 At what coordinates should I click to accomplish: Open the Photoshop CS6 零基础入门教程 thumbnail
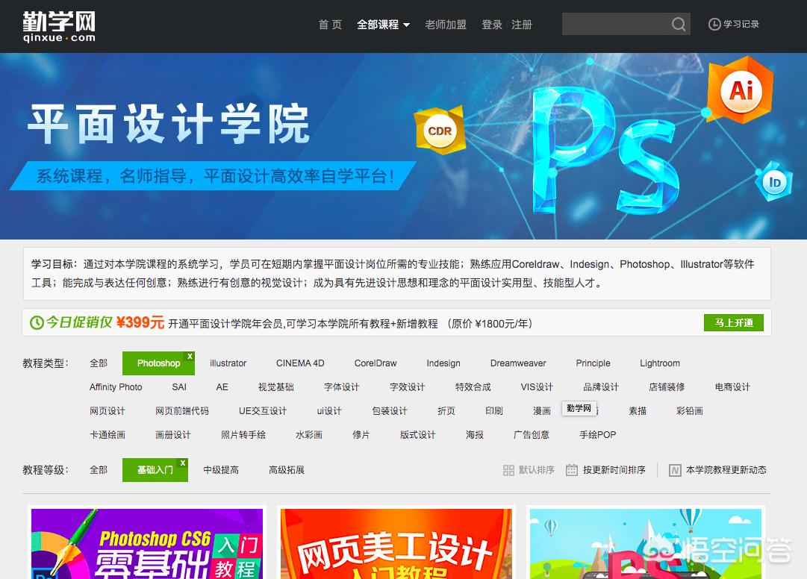(147, 544)
